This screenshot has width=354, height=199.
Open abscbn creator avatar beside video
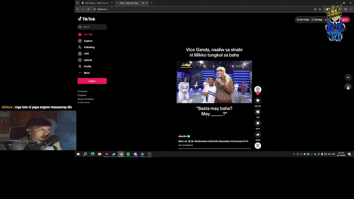258,89
